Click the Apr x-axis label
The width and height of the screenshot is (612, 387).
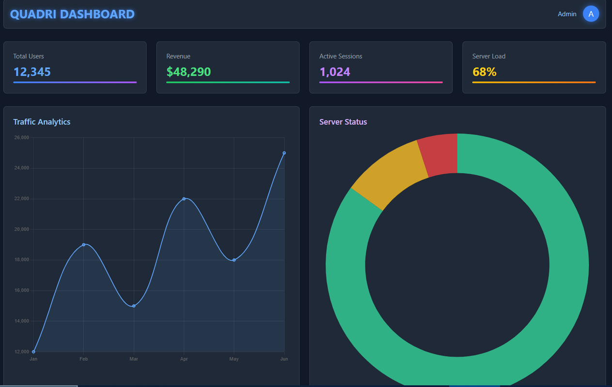pyautogui.click(x=184, y=359)
